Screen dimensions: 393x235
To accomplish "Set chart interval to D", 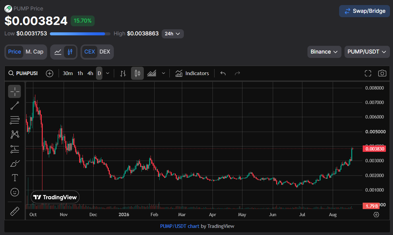I will point(99,73).
